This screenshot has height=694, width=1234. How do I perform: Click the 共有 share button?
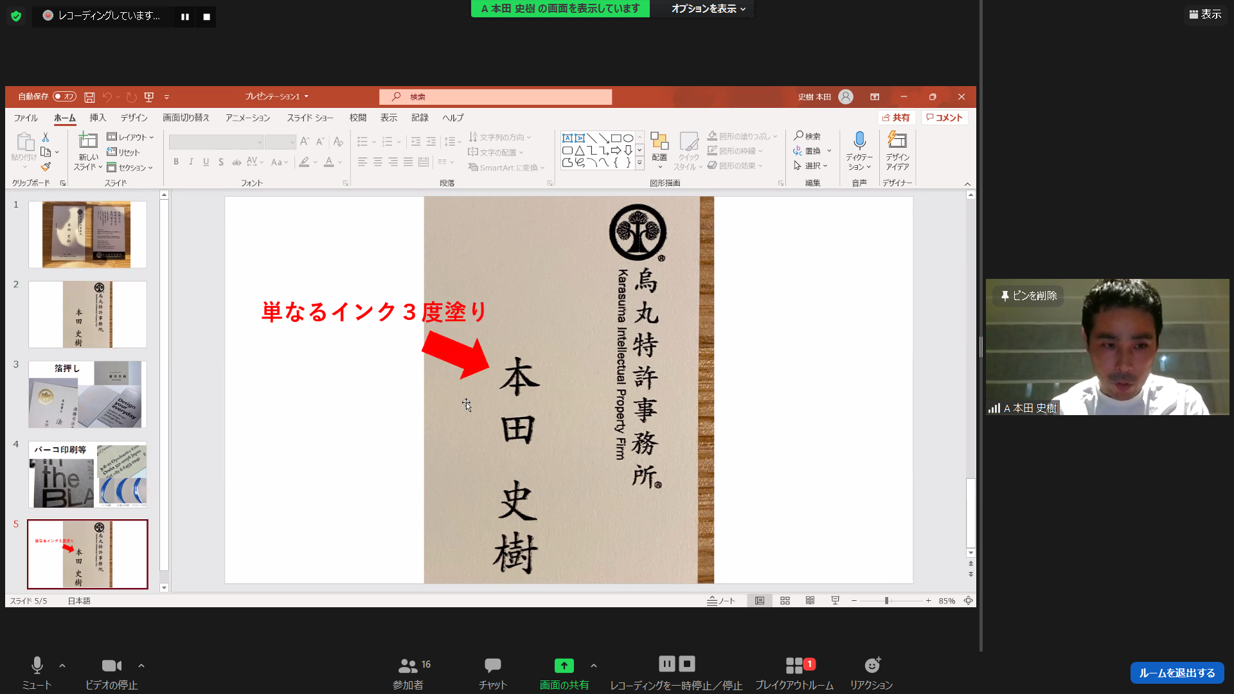[x=896, y=118]
